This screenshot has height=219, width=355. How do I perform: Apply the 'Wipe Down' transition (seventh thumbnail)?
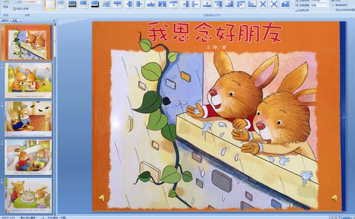[117, 4]
